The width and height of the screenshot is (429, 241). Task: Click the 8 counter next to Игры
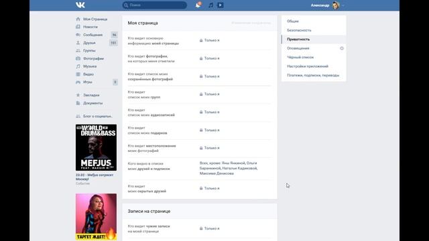(x=115, y=82)
